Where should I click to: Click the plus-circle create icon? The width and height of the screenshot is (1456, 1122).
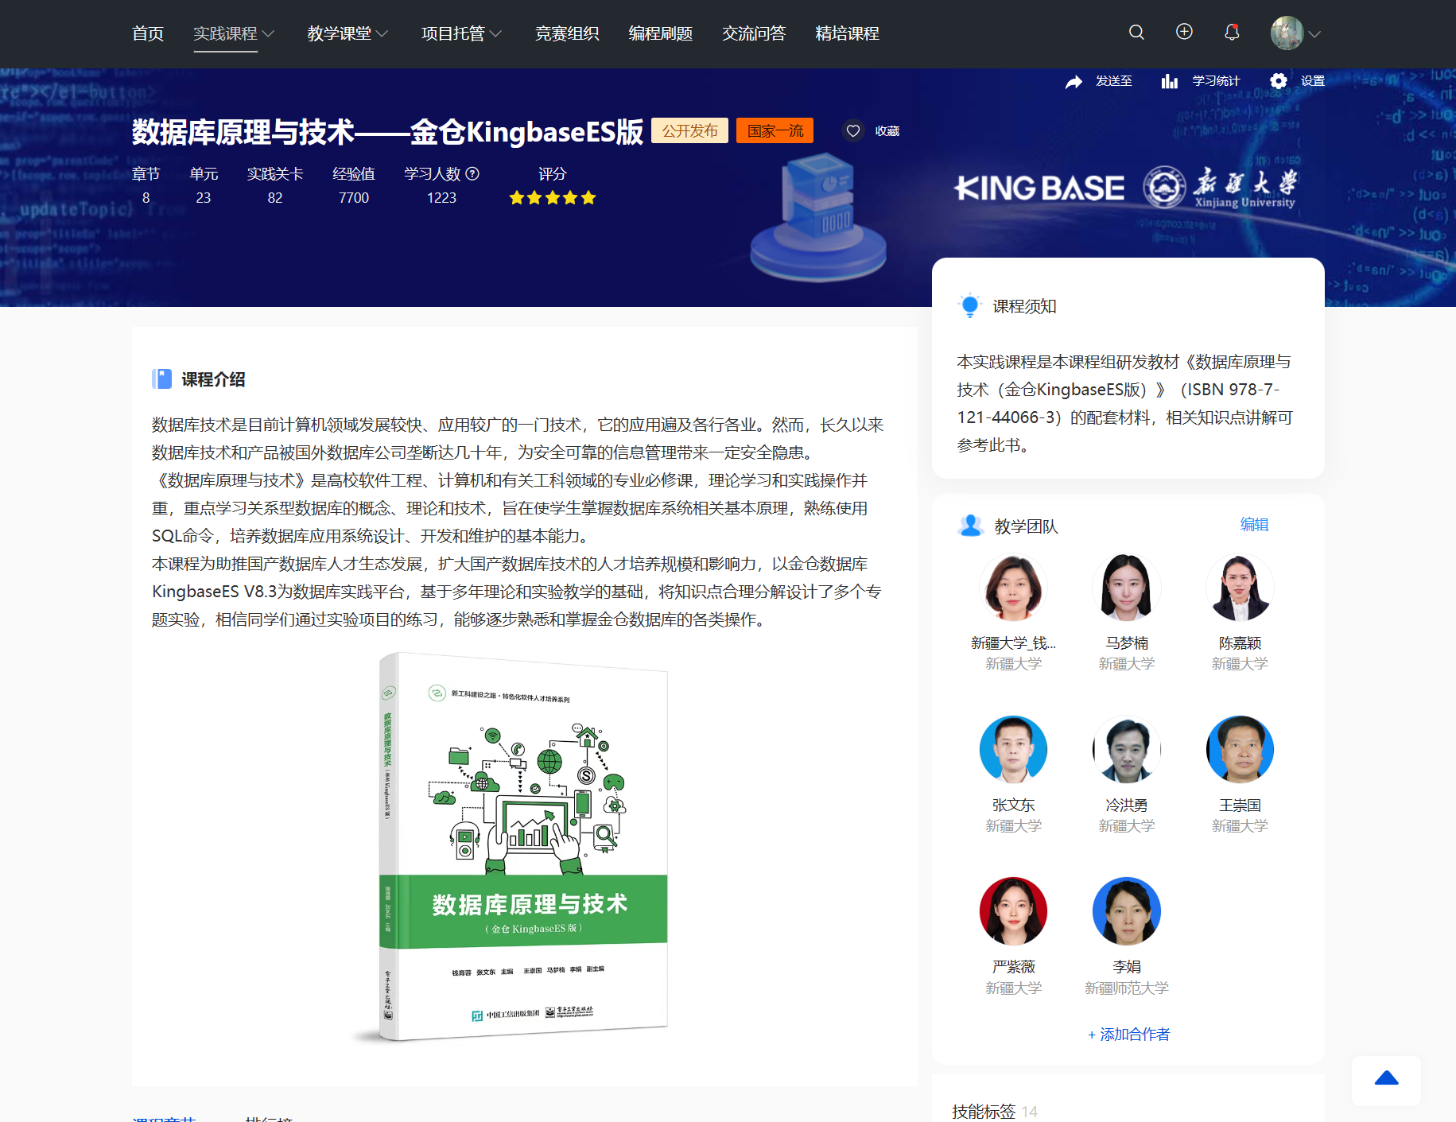click(1184, 32)
